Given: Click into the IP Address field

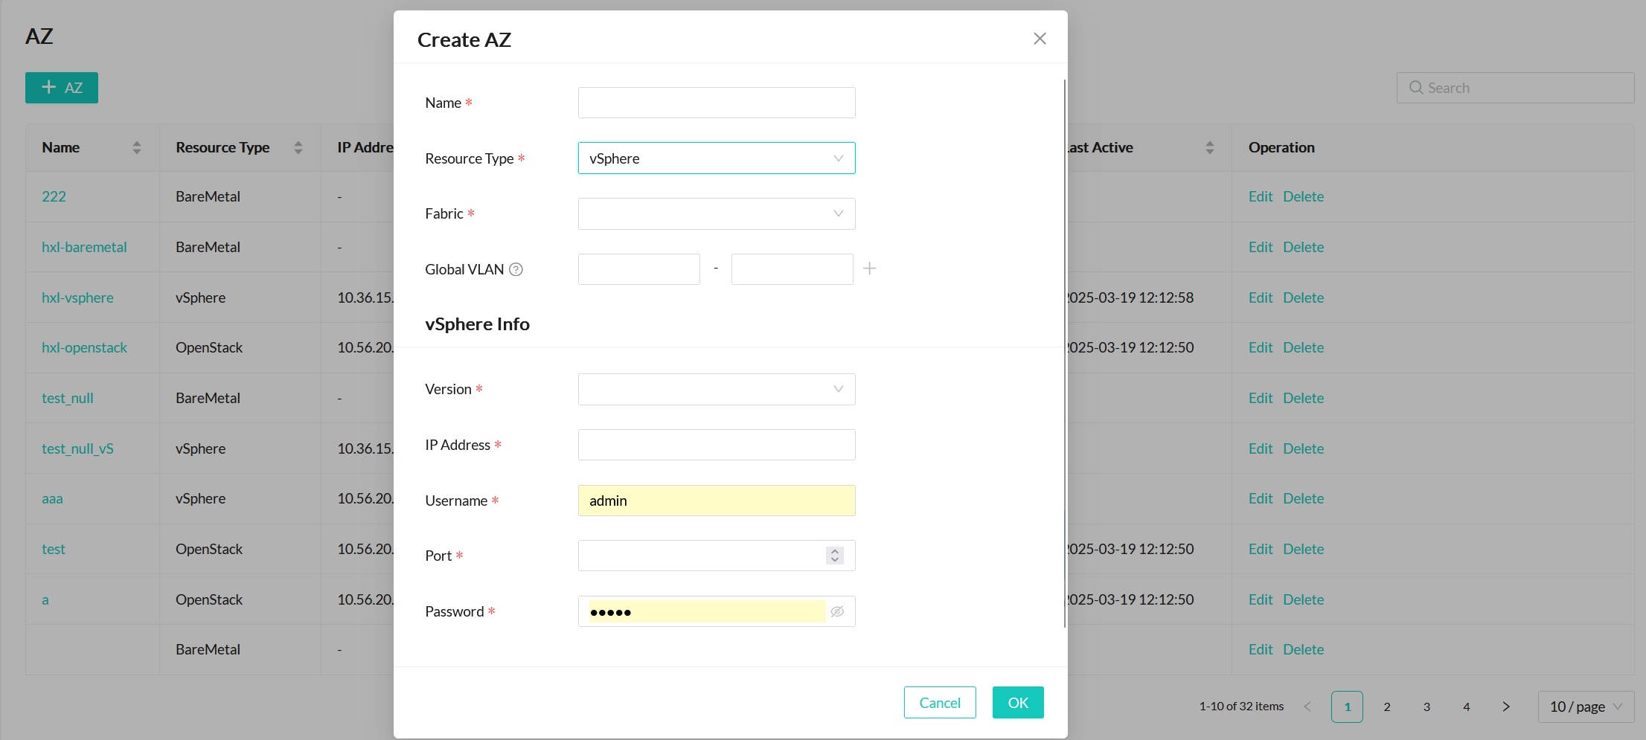Looking at the screenshot, I should point(716,445).
